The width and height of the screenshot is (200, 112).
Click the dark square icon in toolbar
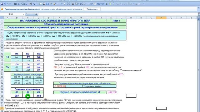point(73,4)
